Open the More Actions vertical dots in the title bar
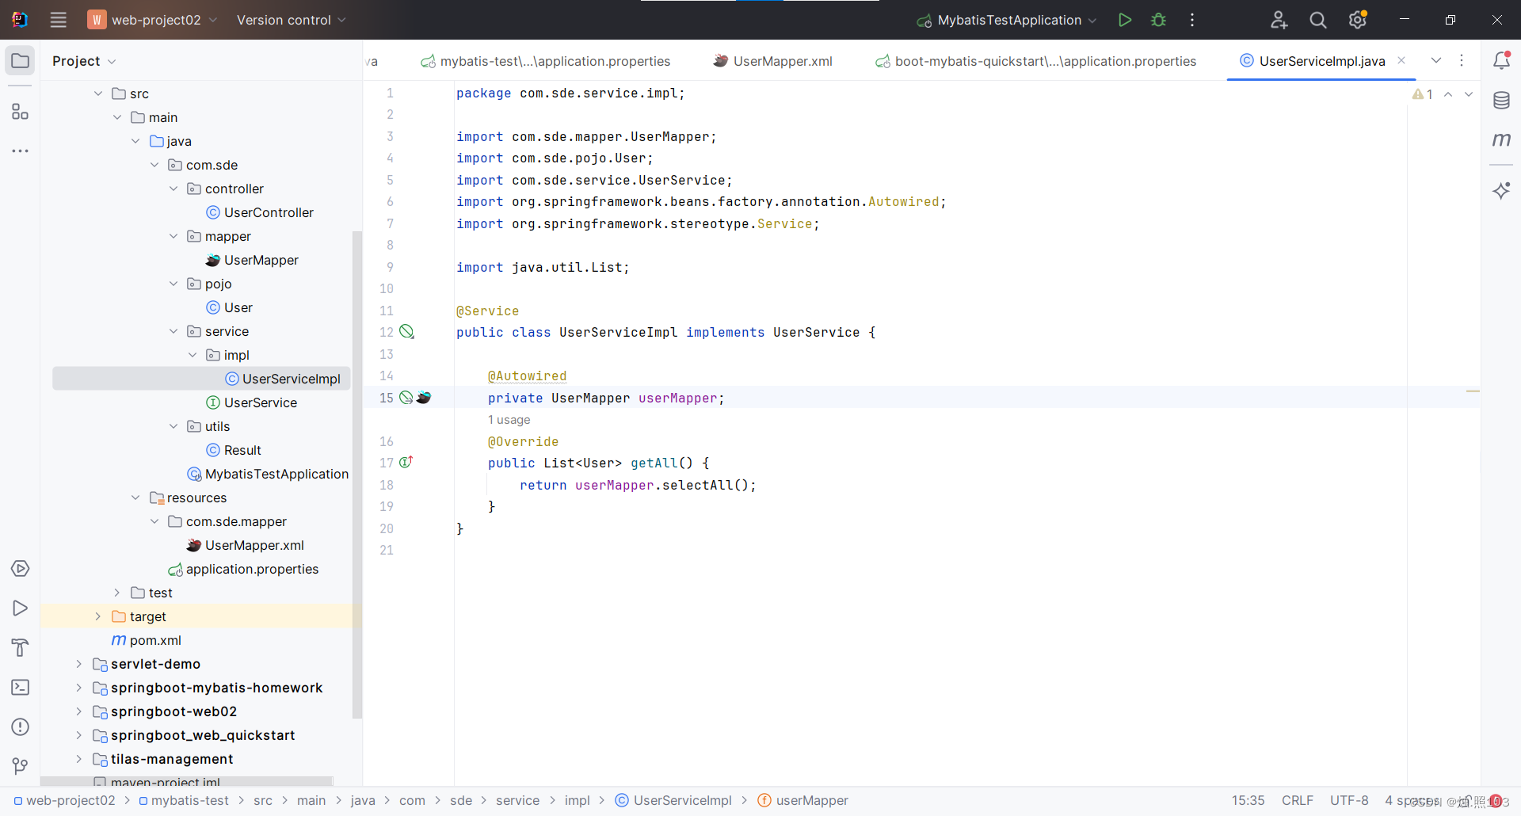 tap(1192, 20)
